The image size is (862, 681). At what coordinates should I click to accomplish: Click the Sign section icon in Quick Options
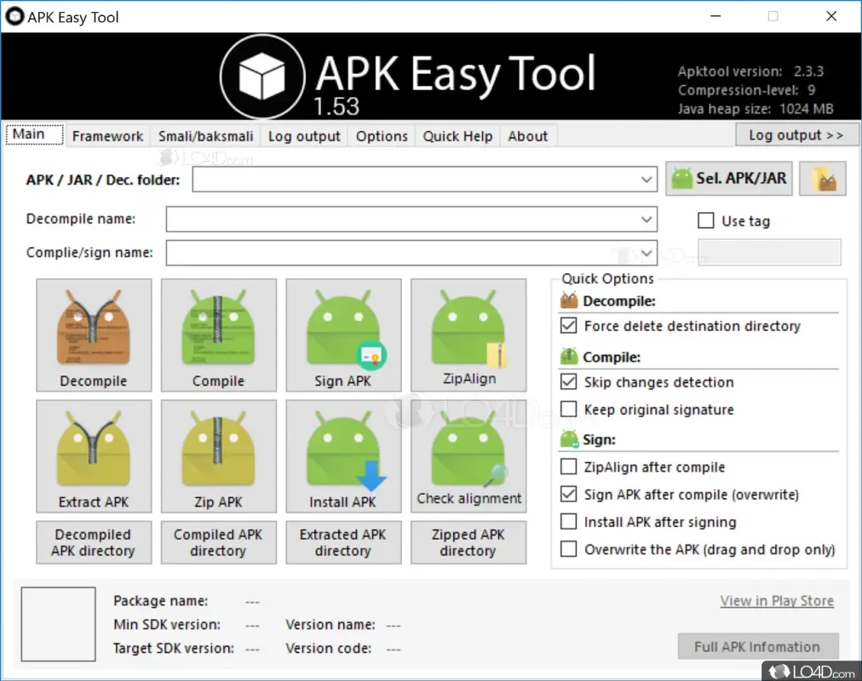569,439
